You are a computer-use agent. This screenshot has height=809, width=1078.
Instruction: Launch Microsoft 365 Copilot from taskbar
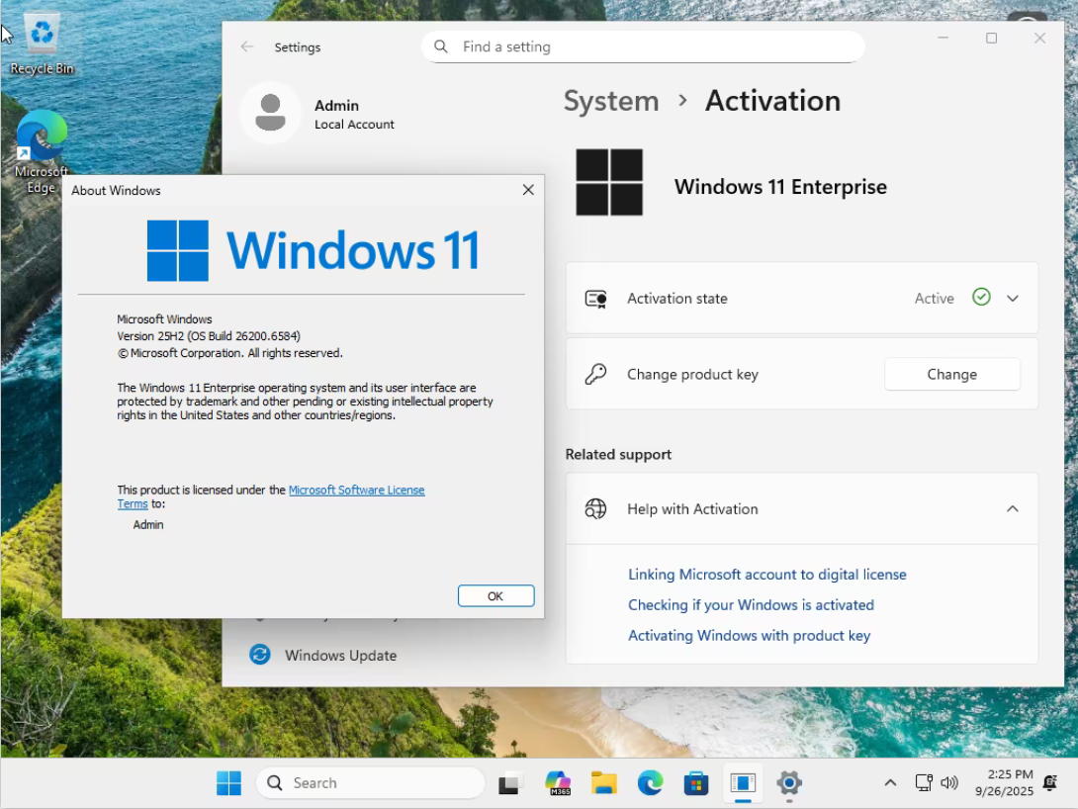click(x=558, y=783)
